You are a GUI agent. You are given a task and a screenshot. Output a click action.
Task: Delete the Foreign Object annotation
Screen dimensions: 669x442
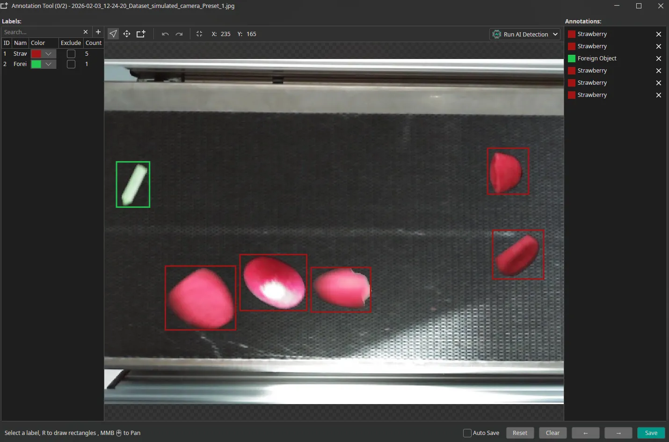(x=658, y=59)
